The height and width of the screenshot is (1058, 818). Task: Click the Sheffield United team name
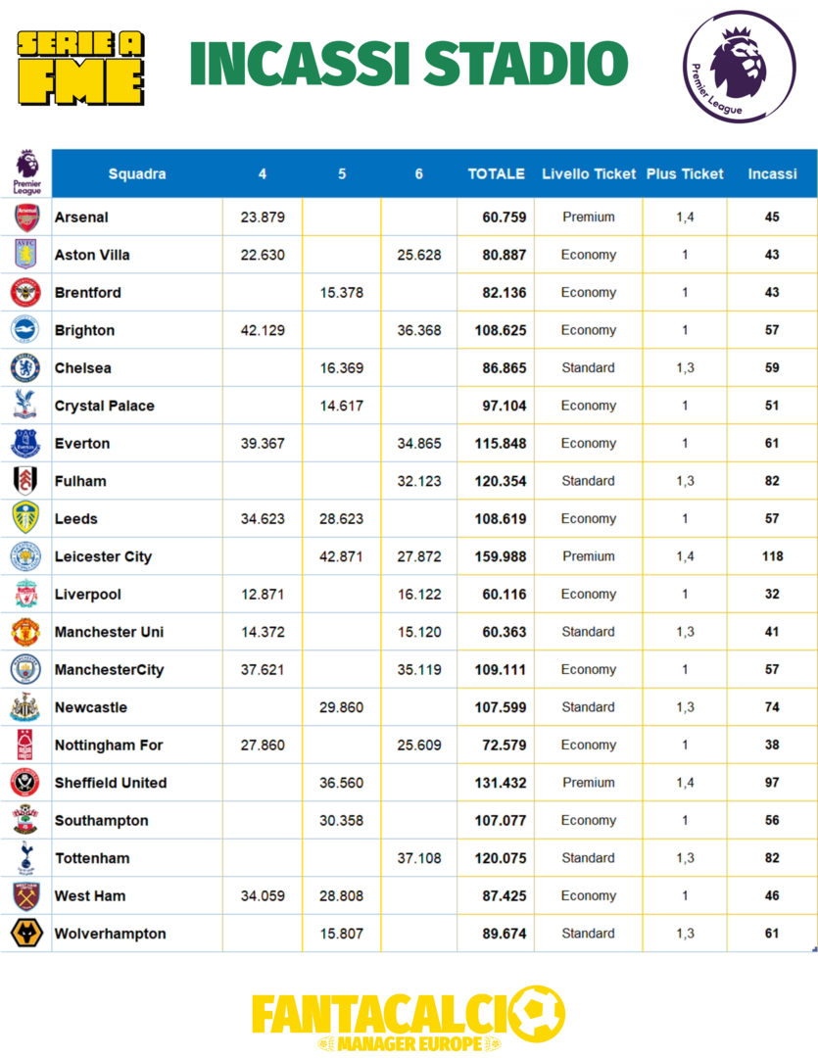[x=111, y=783]
